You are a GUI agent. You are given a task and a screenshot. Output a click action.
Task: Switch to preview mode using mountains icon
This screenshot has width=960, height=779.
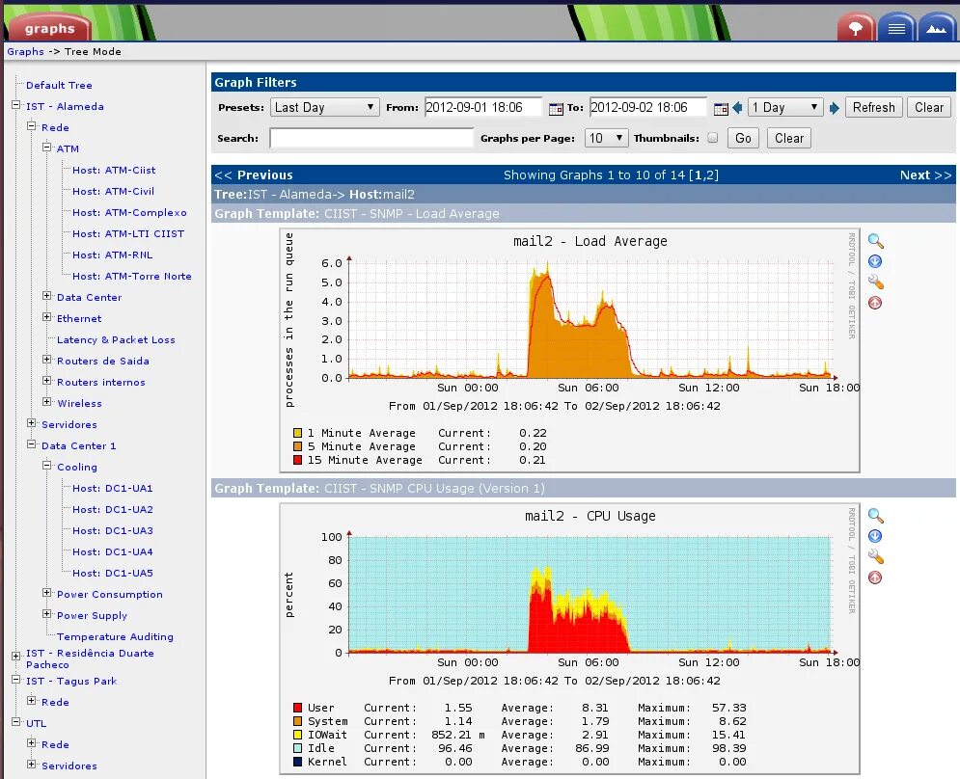pos(936,28)
